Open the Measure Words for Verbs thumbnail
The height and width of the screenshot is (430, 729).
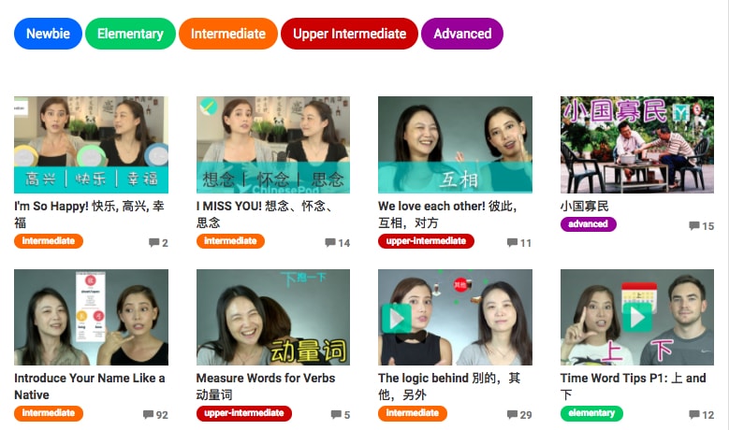pos(273,317)
